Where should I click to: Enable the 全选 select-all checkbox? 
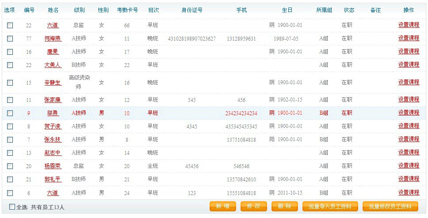(12, 207)
